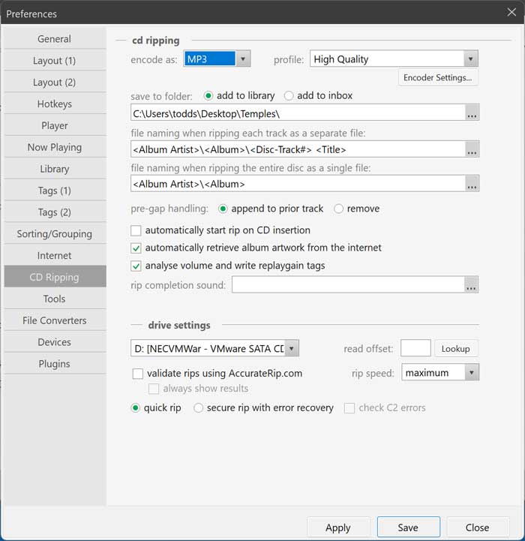The image size is (525, 541).
Task: Open the Tools tab
Action: click(55, 299)
